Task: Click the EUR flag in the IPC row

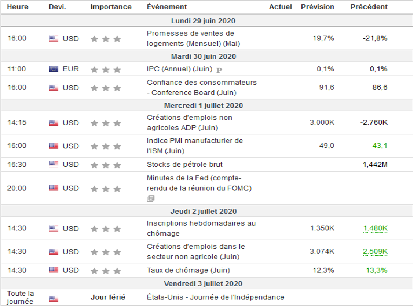Action: 53,69
